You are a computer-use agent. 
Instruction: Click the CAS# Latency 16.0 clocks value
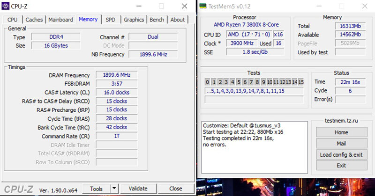[x=117, y=93]
